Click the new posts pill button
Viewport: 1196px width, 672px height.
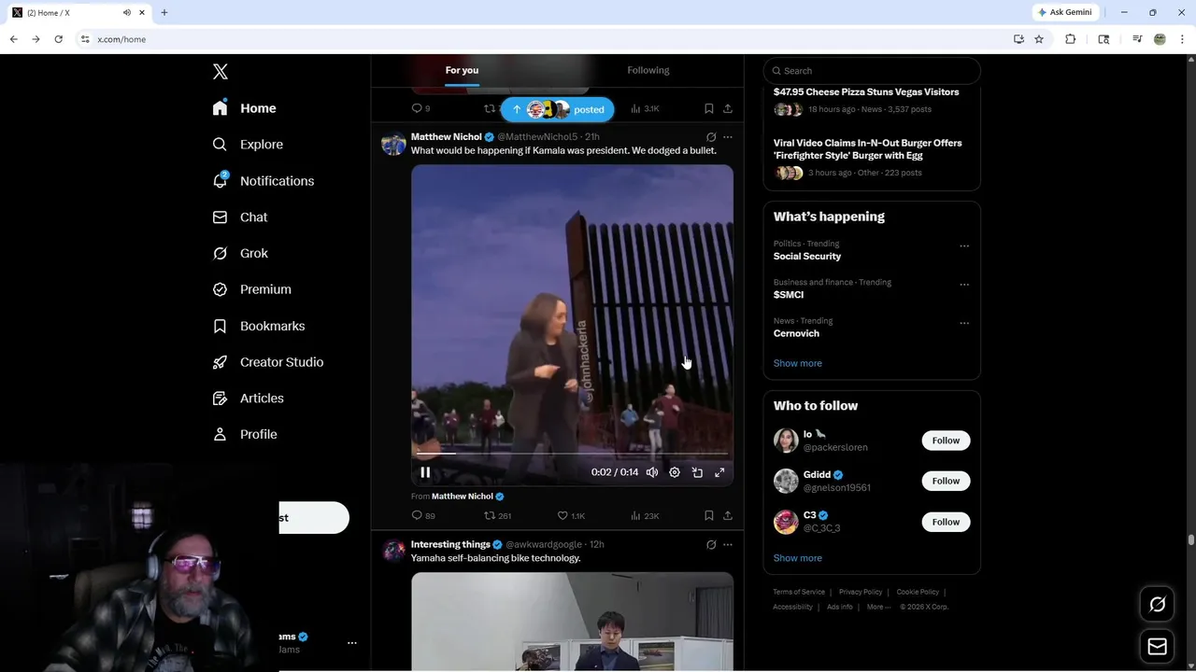[558, 109]
